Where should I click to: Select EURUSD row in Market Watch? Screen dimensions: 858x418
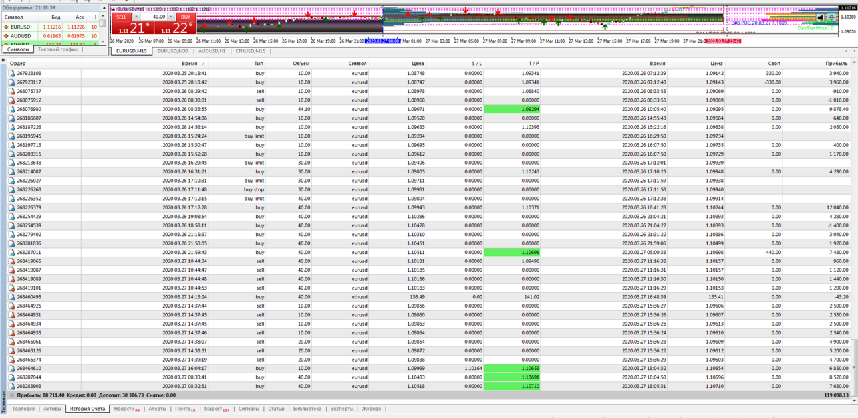51,27
